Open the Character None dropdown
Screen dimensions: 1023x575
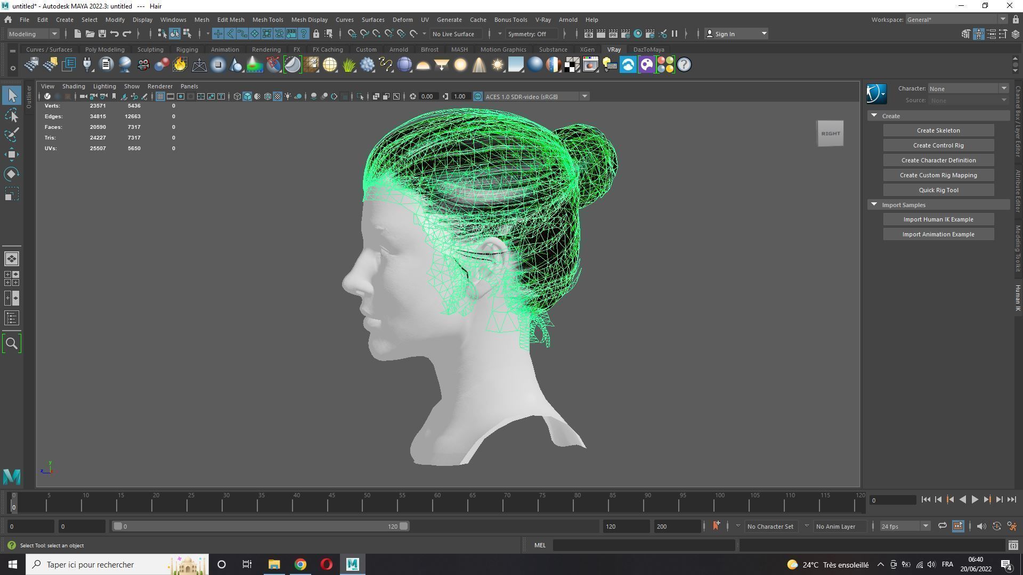[969, 88]
